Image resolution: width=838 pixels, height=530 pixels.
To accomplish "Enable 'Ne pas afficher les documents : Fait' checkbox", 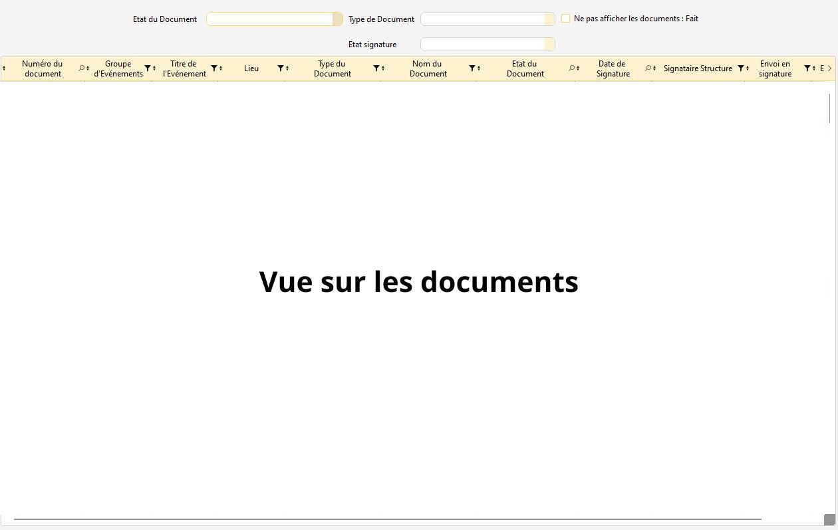I will pyautogui.click(x=565, y=19).
